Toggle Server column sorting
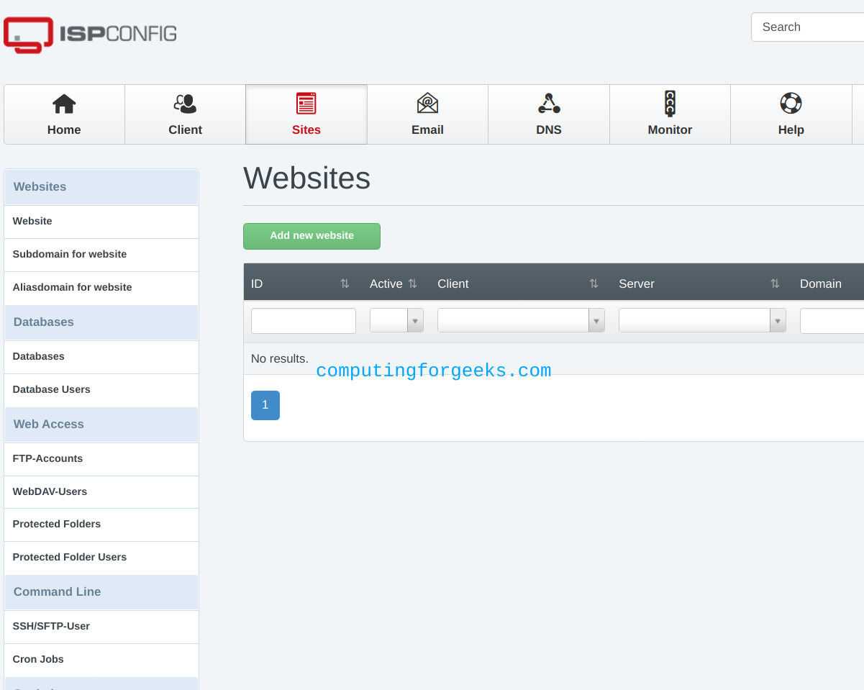The height and width of the screenshot is (690, 864). 775,283
